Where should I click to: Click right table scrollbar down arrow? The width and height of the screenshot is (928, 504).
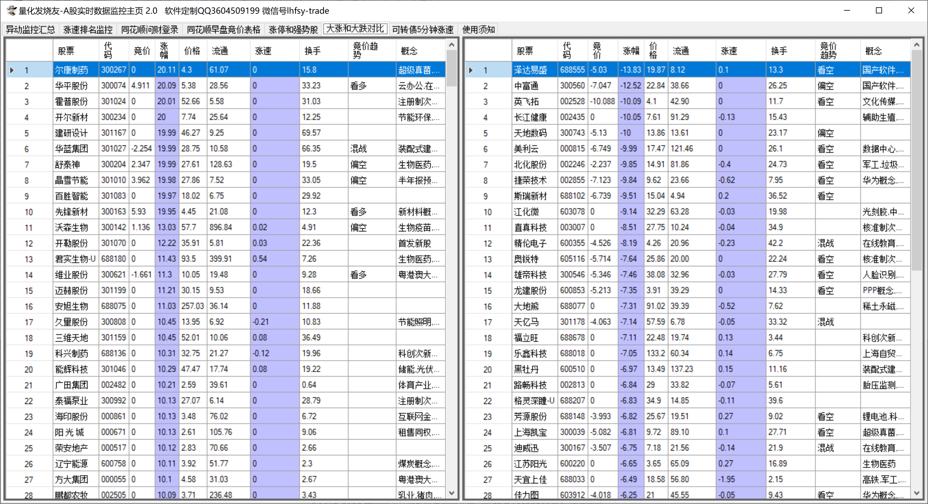[x=917, y=493]
